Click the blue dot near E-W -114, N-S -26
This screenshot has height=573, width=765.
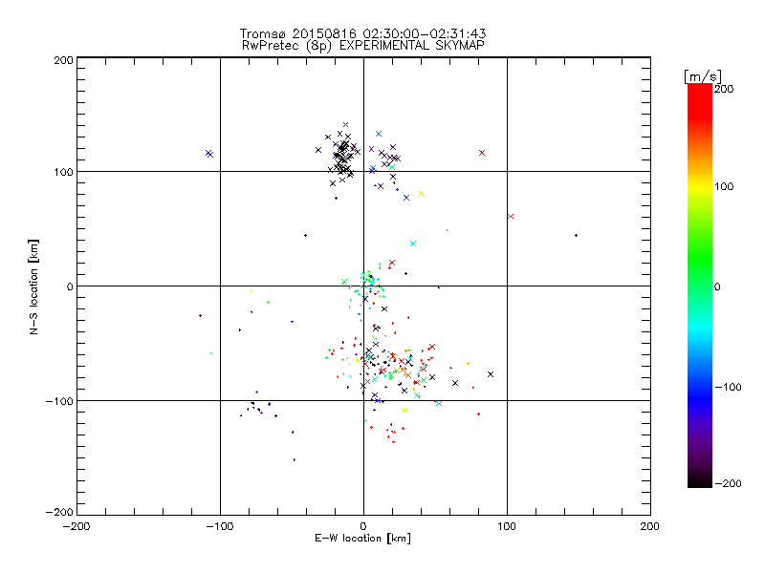coord(200,316)
